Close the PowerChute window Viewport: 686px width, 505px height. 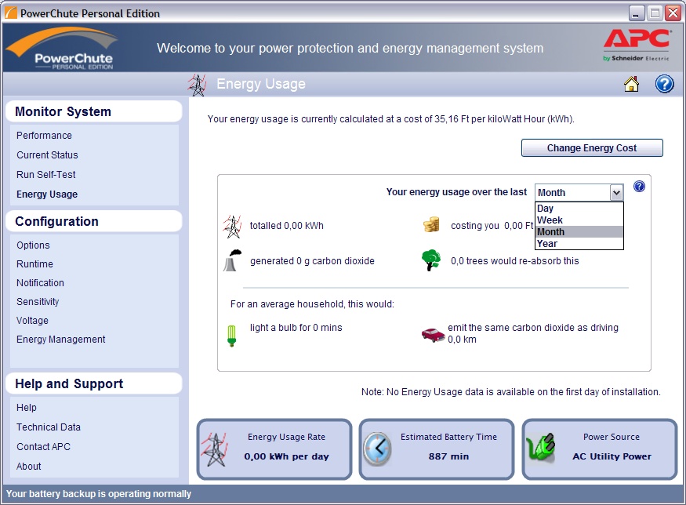[x=673, y=13]
